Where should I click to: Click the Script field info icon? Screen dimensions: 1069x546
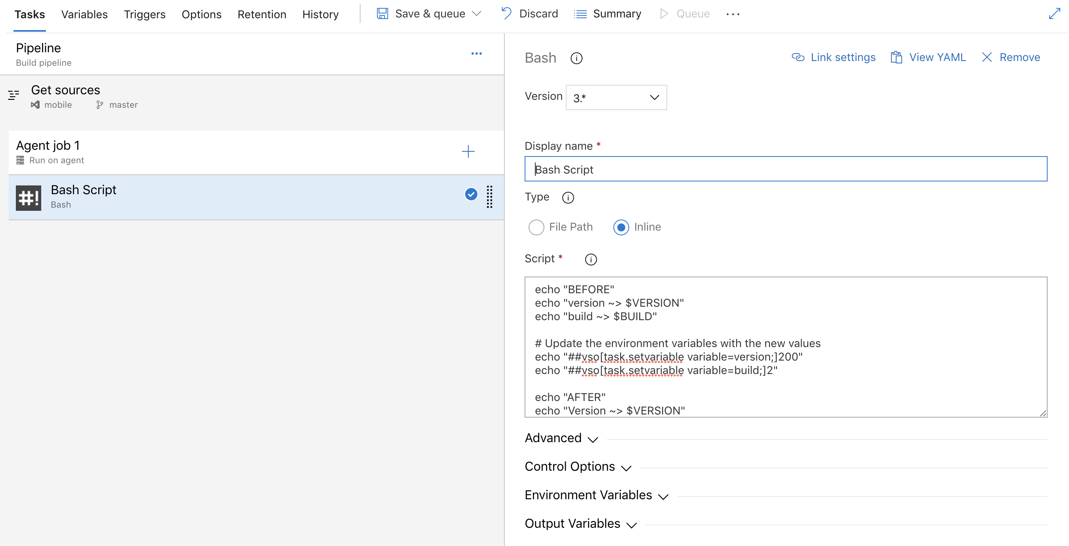click(x=591, y=259)
